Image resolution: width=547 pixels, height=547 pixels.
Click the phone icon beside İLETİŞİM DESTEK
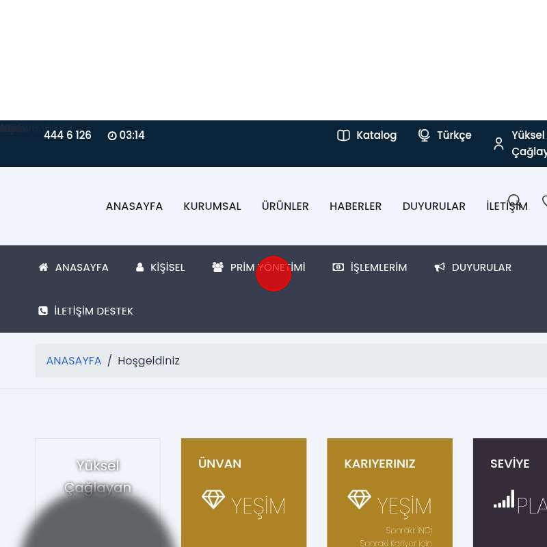pos(43,311)
